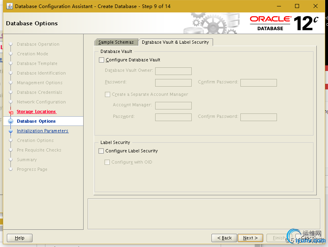This screenshot has width=328, height=247.
Task: Click the Database Vault Owner Password field
Action: 173,83
